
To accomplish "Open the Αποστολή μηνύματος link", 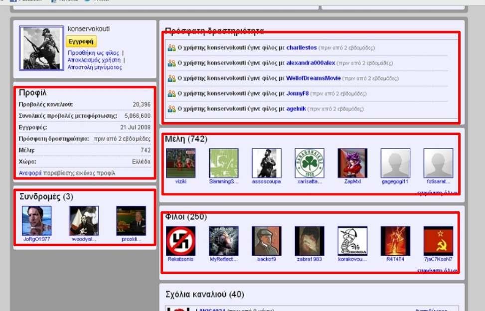I will click(95, 67).
